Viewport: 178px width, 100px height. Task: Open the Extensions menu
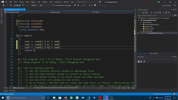coord(58,2)
